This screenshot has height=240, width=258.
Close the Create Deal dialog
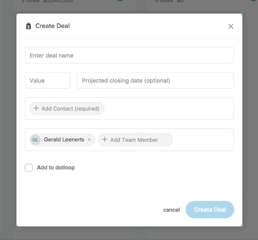pyautogui.click(x=231, y=26)
